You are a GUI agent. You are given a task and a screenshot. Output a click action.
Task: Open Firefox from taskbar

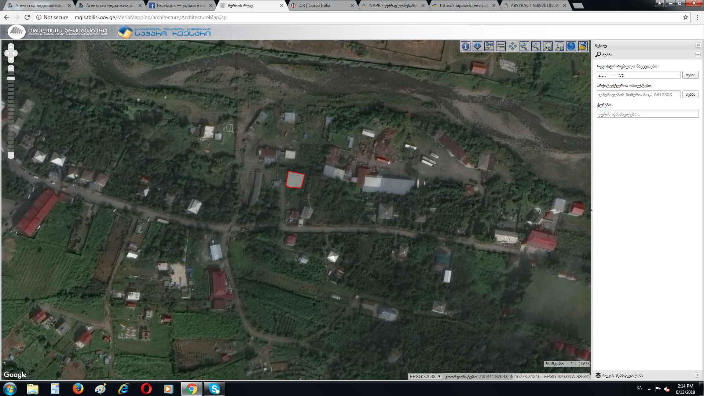(78, 389)
